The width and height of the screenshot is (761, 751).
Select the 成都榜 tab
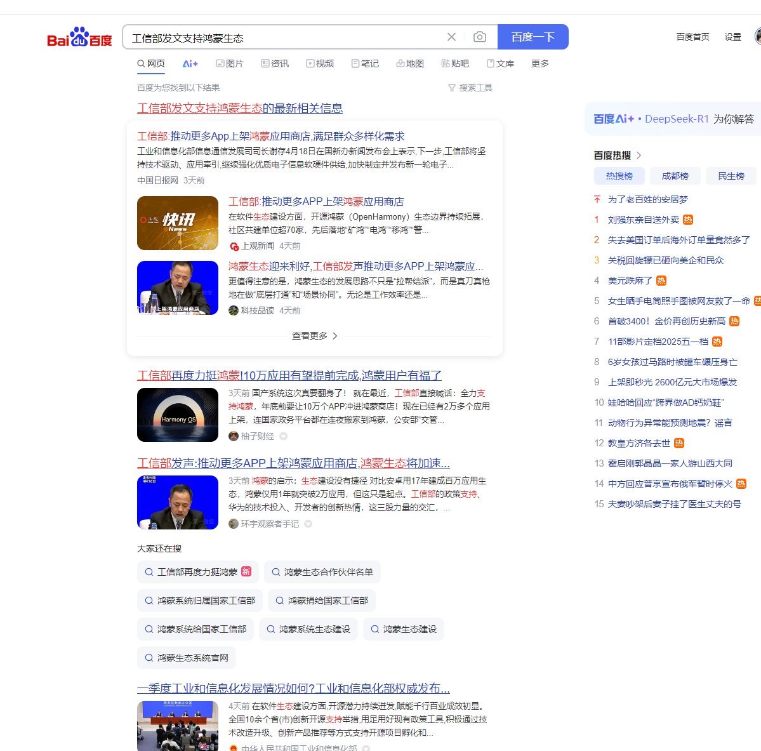675,176
